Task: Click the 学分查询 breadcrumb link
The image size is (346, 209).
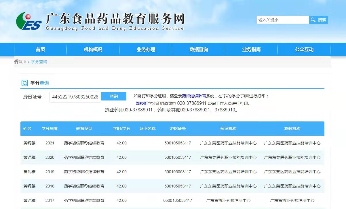Action: [x=39, y=62]
